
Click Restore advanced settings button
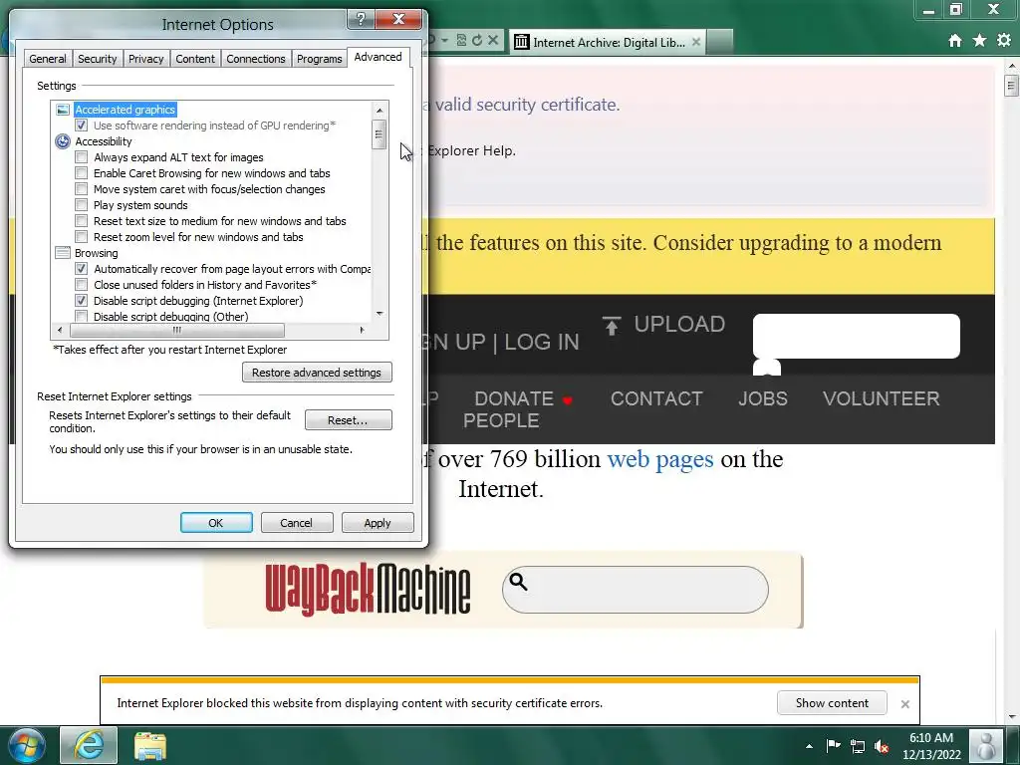pos(317,373)
